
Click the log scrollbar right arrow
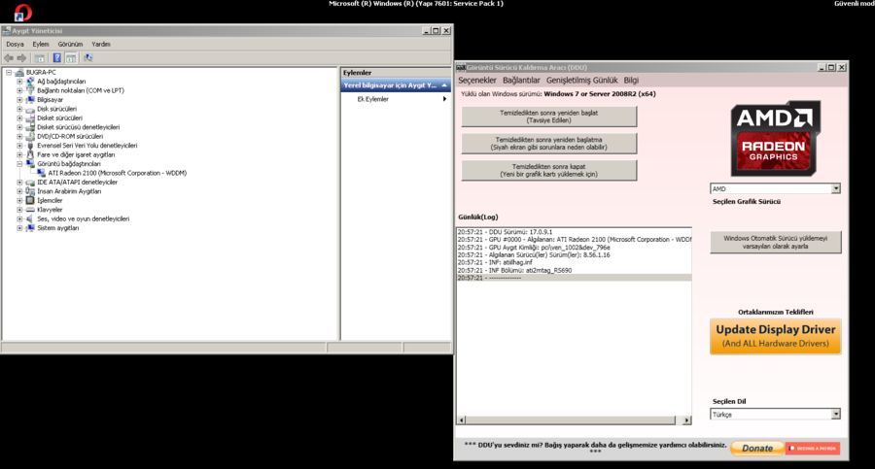pos(687,420)
